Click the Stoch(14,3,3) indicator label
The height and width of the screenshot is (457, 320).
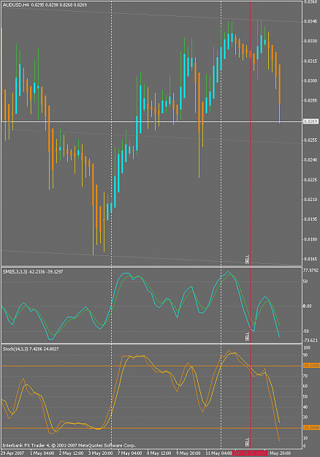click(31, 349)
